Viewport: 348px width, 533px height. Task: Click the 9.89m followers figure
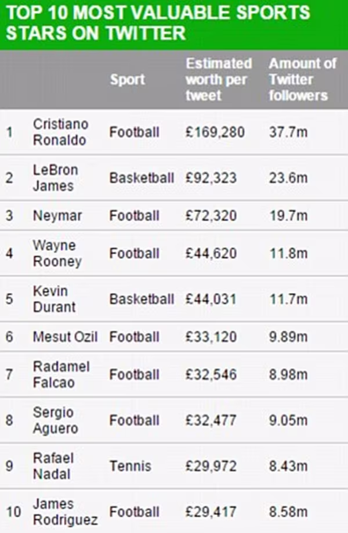288,337
